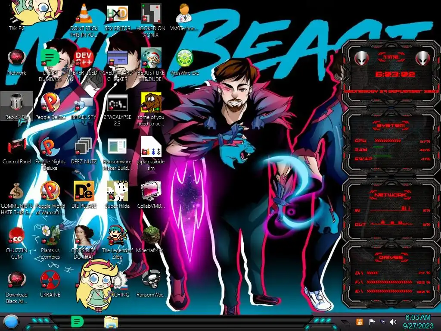Open the VM0Technic doctor figure icon
This screenshot has height=331, width=441.
[x=184, y=13]
